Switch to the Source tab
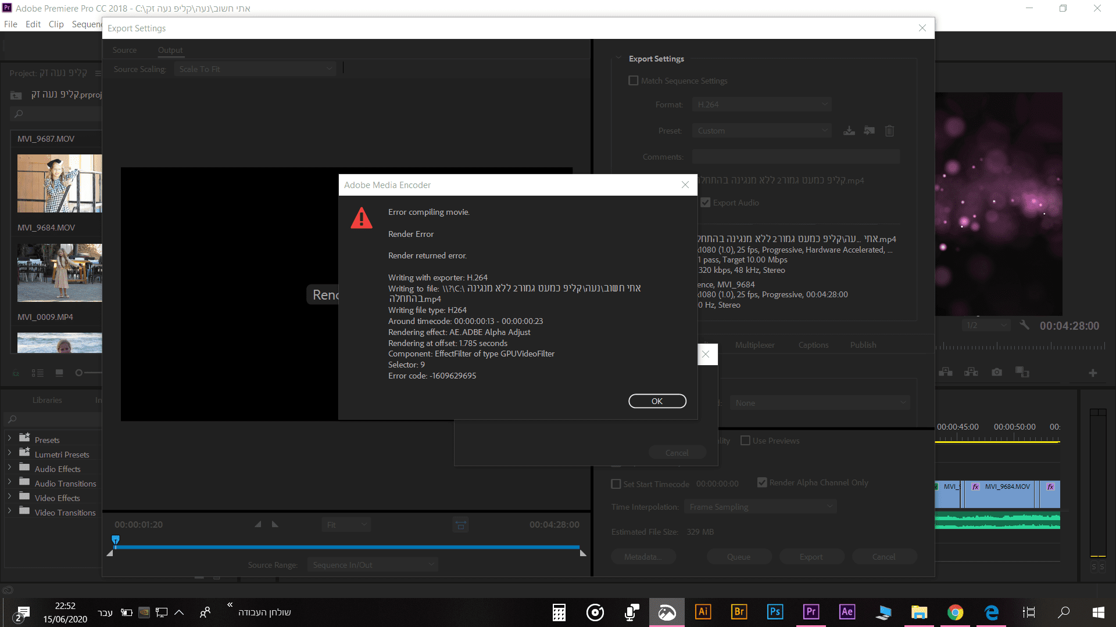This screenshot has height=627, width=1116. click(x=124, y=50)
